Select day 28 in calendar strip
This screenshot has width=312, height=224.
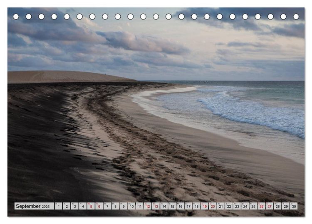(x=278, y=206)
